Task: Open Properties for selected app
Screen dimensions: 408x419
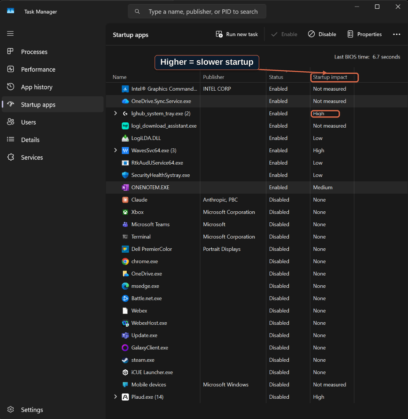Action: pyautogui.click(x=364, y=34)
